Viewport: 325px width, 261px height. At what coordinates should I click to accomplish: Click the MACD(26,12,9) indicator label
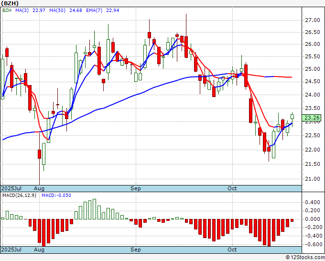click(19, 196)
